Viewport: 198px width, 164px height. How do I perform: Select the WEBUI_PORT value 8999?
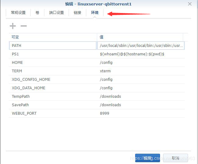click(x=104, y=113)
